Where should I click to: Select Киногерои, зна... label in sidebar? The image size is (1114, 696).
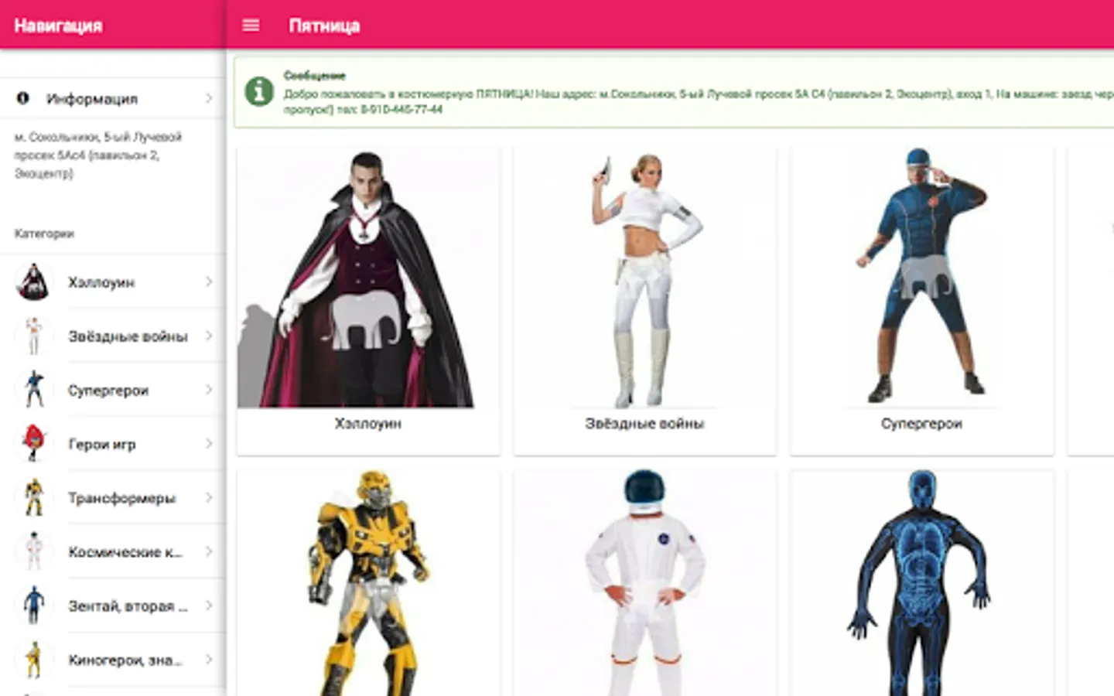click(125, 660)
